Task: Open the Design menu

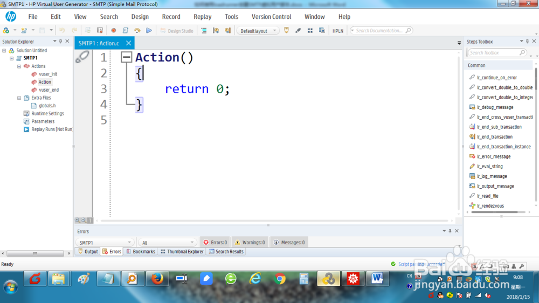Action: click(x=140, y=17)
